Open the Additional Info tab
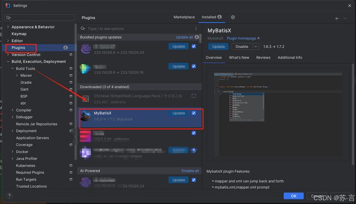Viewport: 356px width, 204px height. [x=290, y=58]
